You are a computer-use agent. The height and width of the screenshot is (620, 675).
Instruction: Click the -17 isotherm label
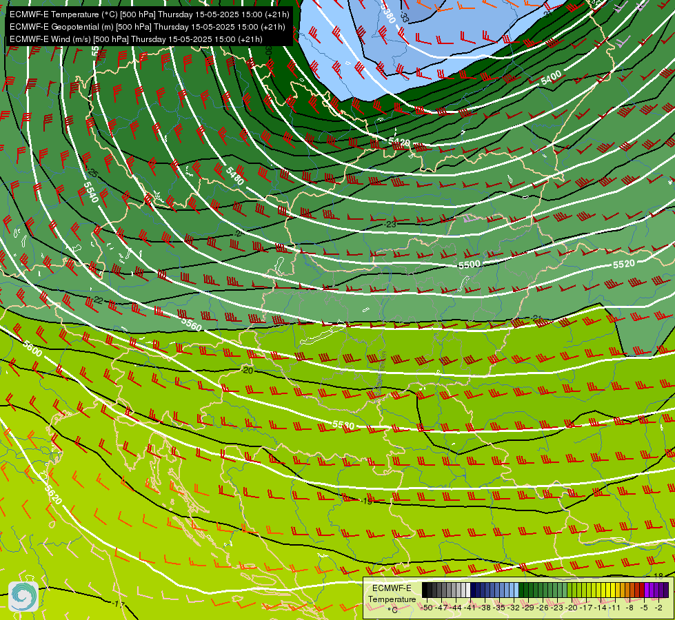118,603
